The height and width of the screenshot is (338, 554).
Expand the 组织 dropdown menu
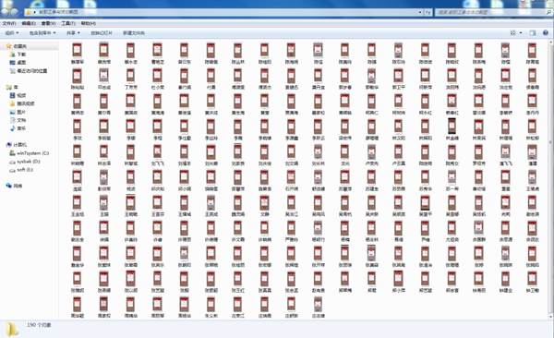click(x=12, y=33)
